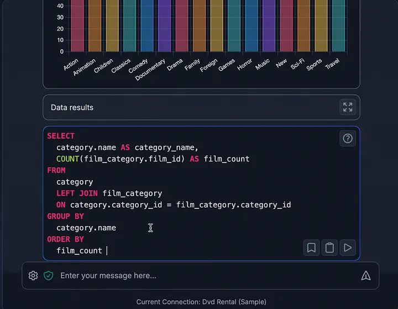This screenshot has width=398, height=309.
Task: Click the COUNT(film_category.film_id) line
Action: pos(153,159)
